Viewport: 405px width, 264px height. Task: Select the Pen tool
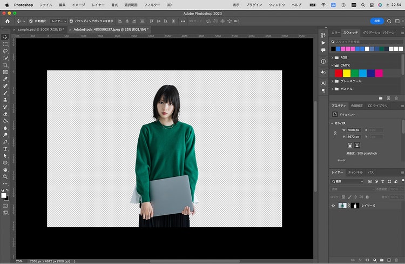5,142
